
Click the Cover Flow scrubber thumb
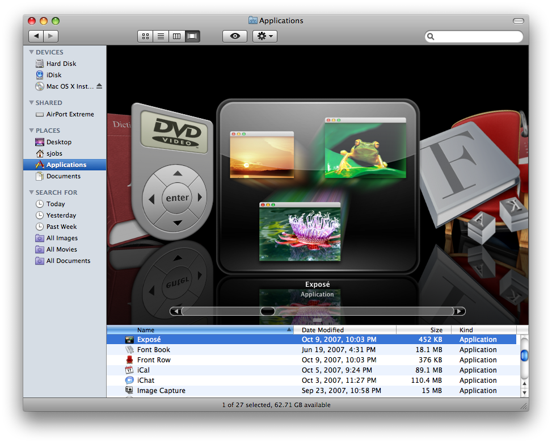tap(268, 311)
